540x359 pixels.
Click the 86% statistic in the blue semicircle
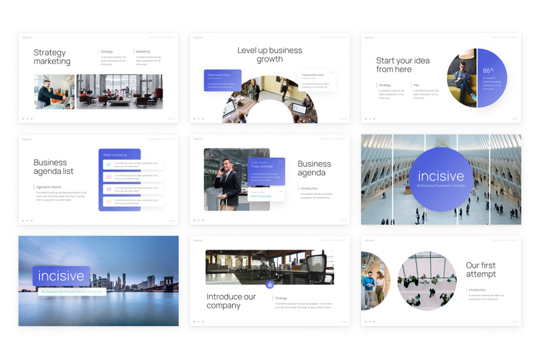pos(488,70)
